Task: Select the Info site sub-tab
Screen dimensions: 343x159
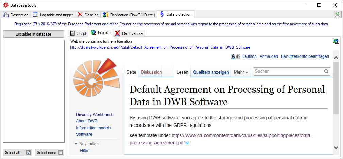Action: click(x=101, y=33)
